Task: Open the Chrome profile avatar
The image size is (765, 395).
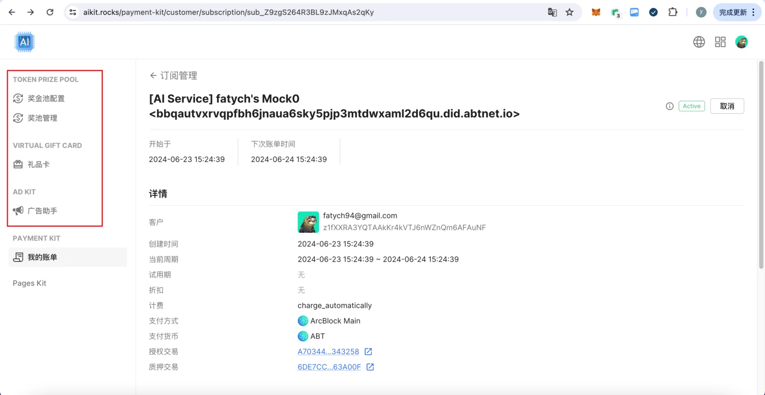Action: 701,12
